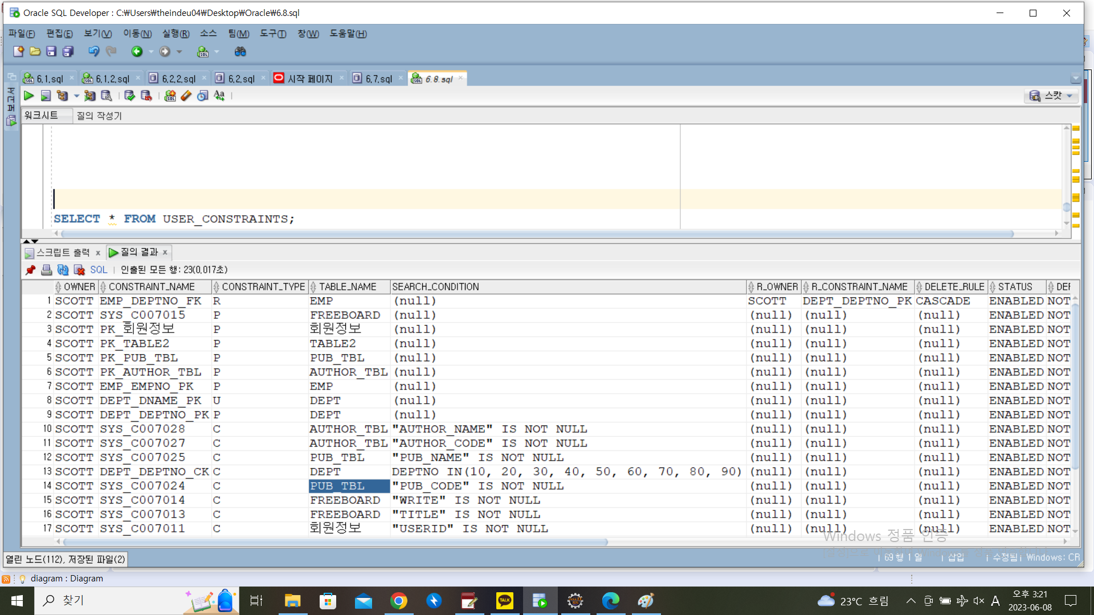The height and width of the screenshot is (615, 1094).
Task: Select the EMP_DEPTNO_FK constraint cell
Action: pos(155,301)
